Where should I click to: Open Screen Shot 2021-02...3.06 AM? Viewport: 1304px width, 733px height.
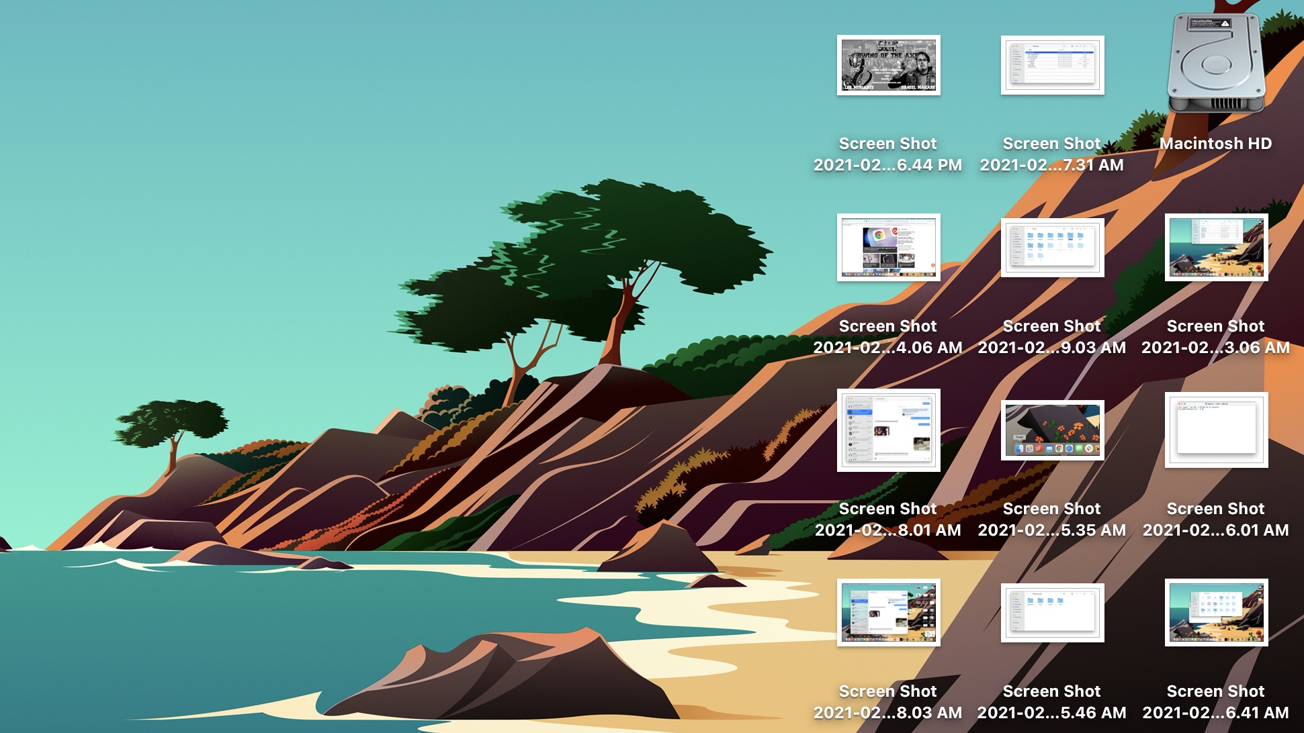pos(1215,246)
